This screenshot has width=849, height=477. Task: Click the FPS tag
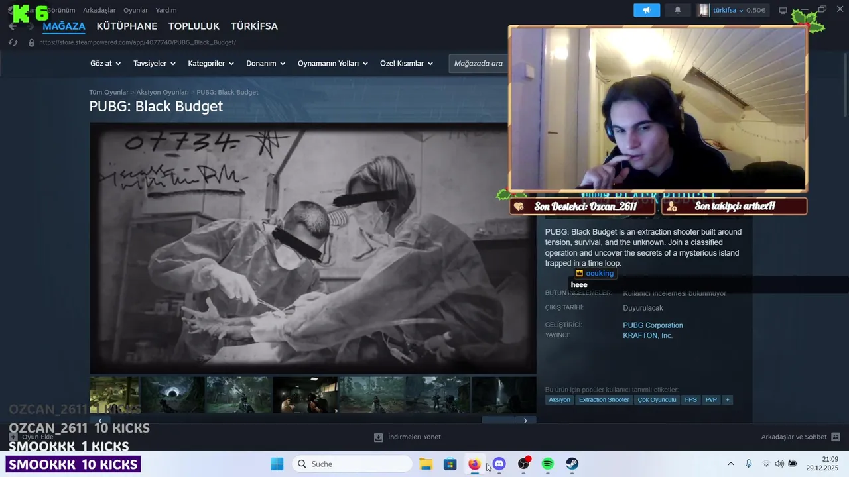[690, 400]
